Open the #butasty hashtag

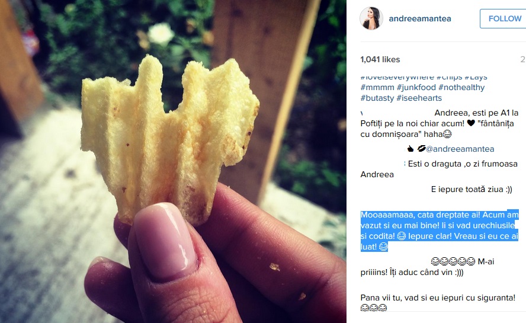377,98
